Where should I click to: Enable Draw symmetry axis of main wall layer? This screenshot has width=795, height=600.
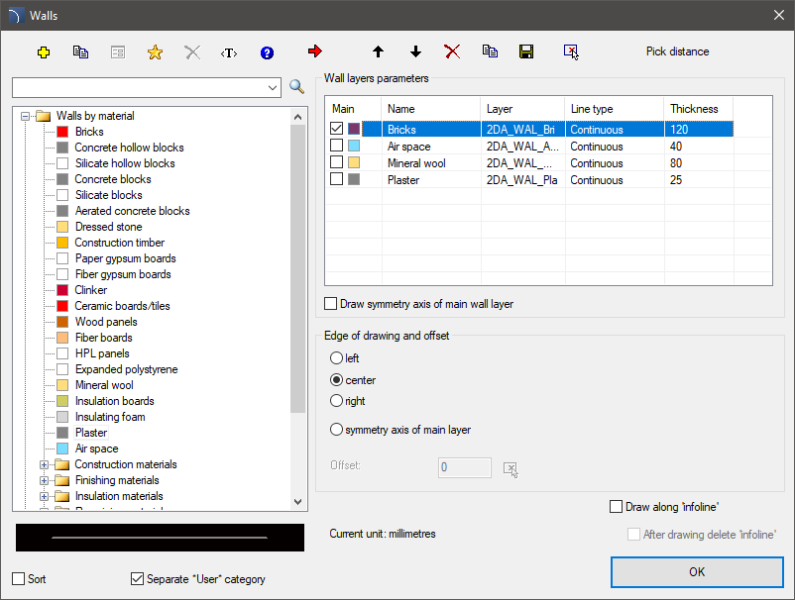tap(331, 304)
